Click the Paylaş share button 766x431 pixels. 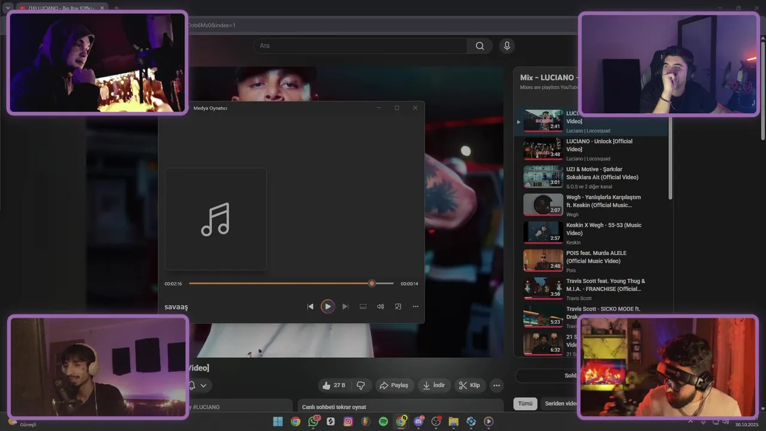(x=394, y=386)
